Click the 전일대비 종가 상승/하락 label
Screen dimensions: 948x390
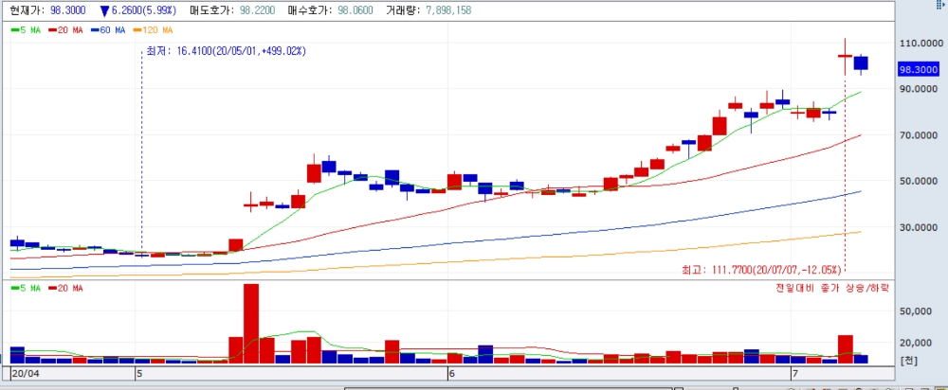tap(832, 288)
